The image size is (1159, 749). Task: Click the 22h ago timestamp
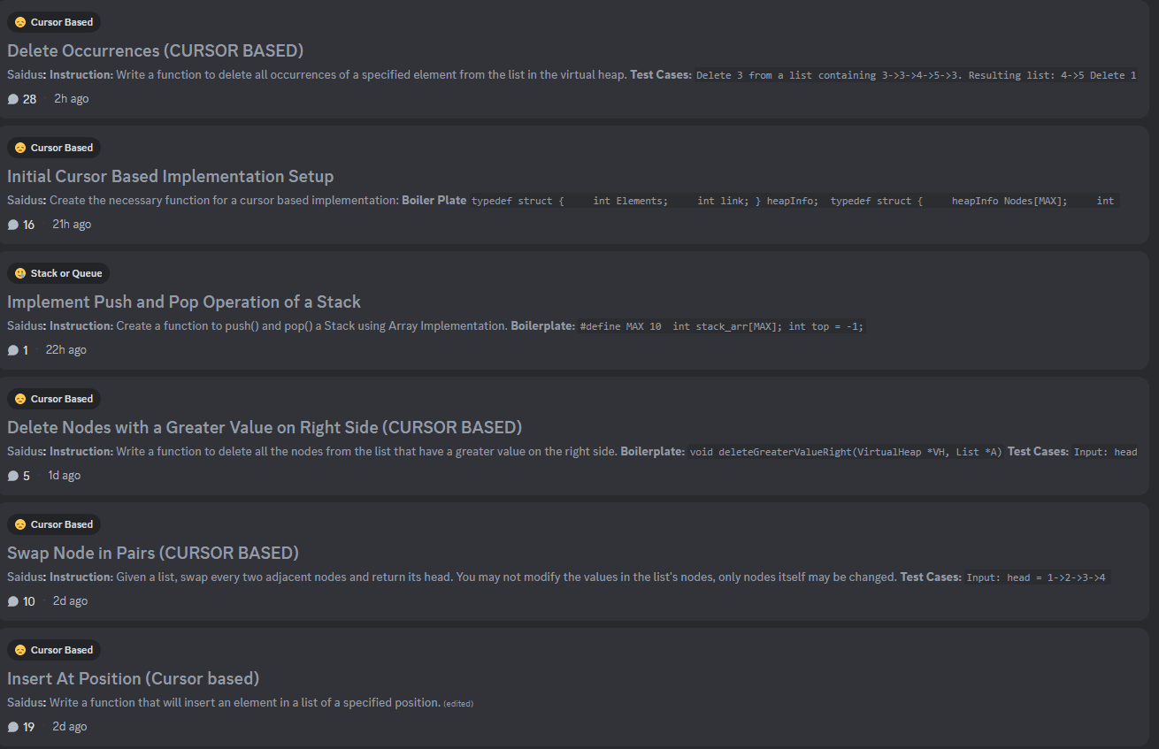coord(66,350)
